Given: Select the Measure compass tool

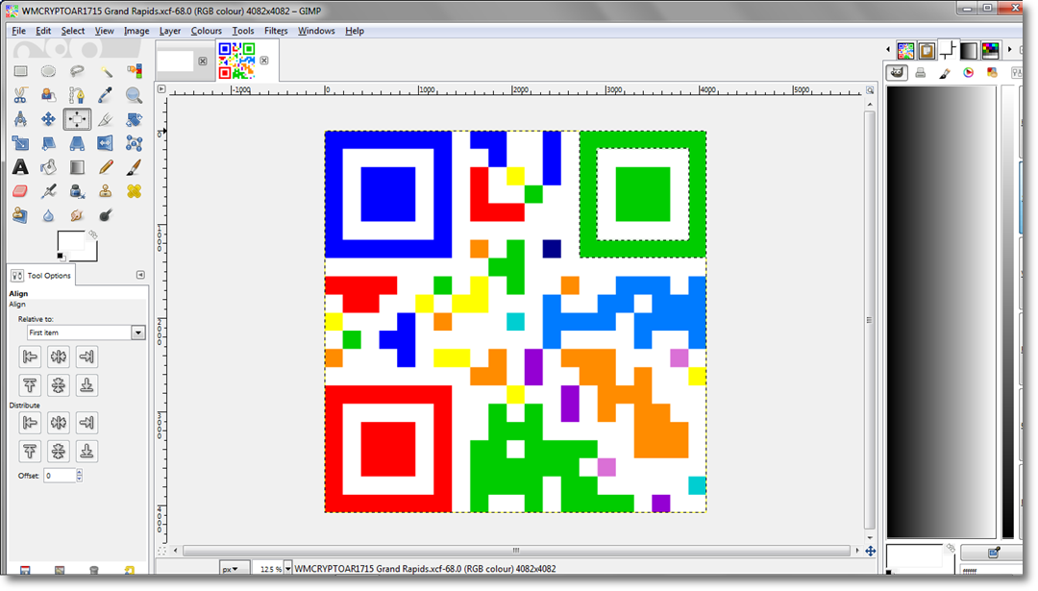Looking at the screenshot, I should point(20,119).
